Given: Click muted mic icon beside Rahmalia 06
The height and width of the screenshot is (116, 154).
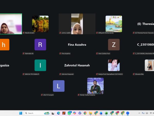Looking at the screenshot, I should 23,53.
